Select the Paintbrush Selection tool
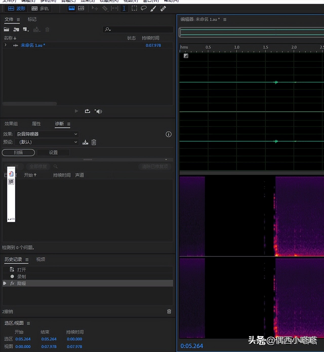324x352 pixels. click(x=153, y=9)
